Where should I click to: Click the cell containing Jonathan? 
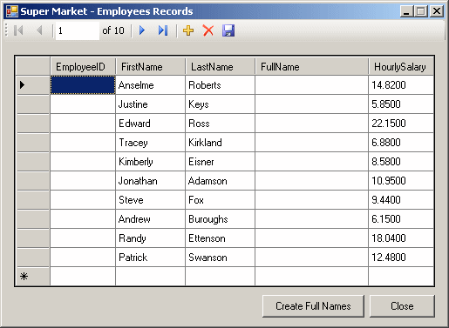point(151,181)
